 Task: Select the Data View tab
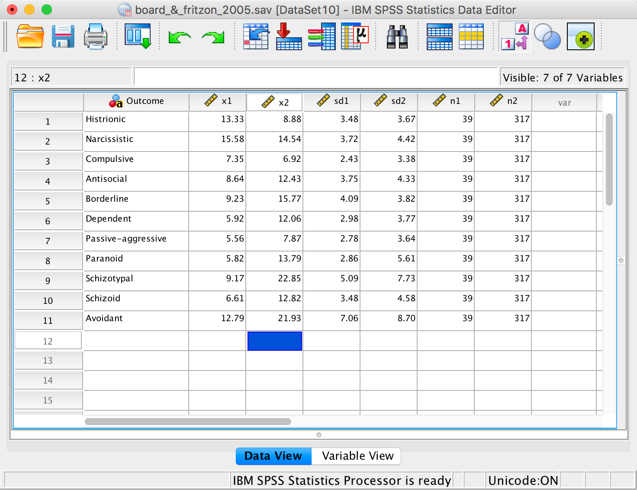point(273,456)
